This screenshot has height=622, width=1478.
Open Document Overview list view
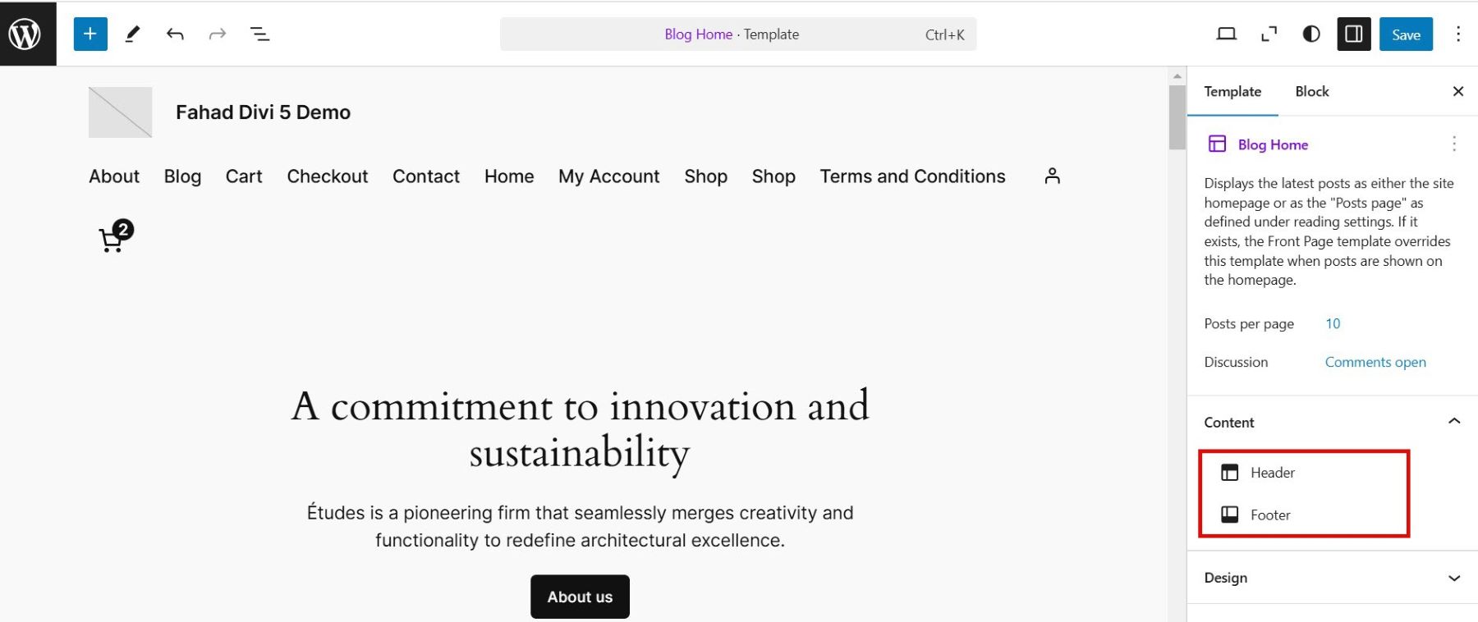click(x=259, y=34)
